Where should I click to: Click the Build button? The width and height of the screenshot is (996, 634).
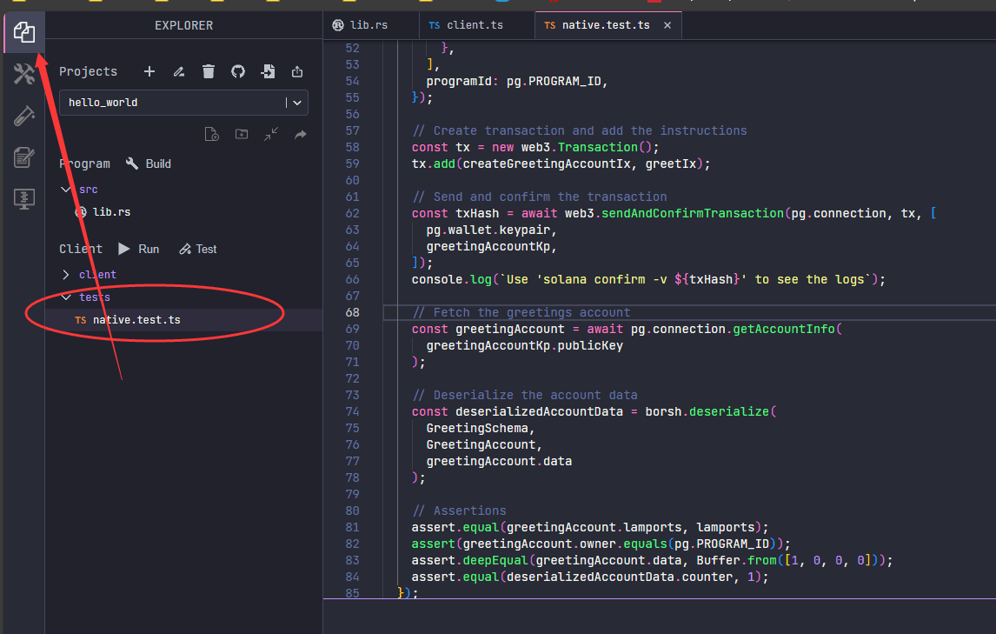[149, 164]
